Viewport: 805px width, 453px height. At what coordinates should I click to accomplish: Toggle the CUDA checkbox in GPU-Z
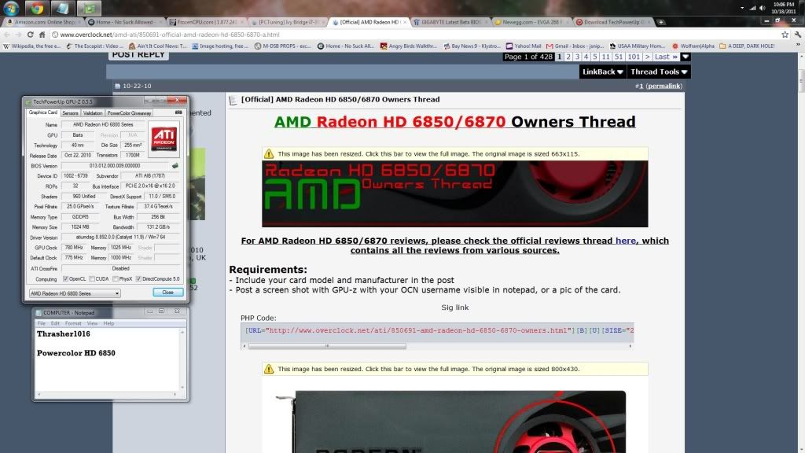coord(92,279)
